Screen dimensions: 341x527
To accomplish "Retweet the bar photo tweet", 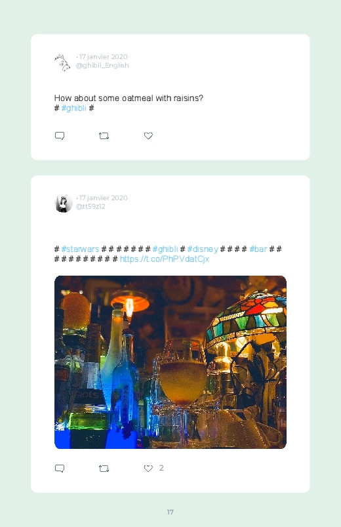I will point(104,468).
